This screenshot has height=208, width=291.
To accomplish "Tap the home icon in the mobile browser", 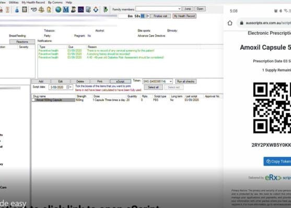I will click(x=230, y=23).
